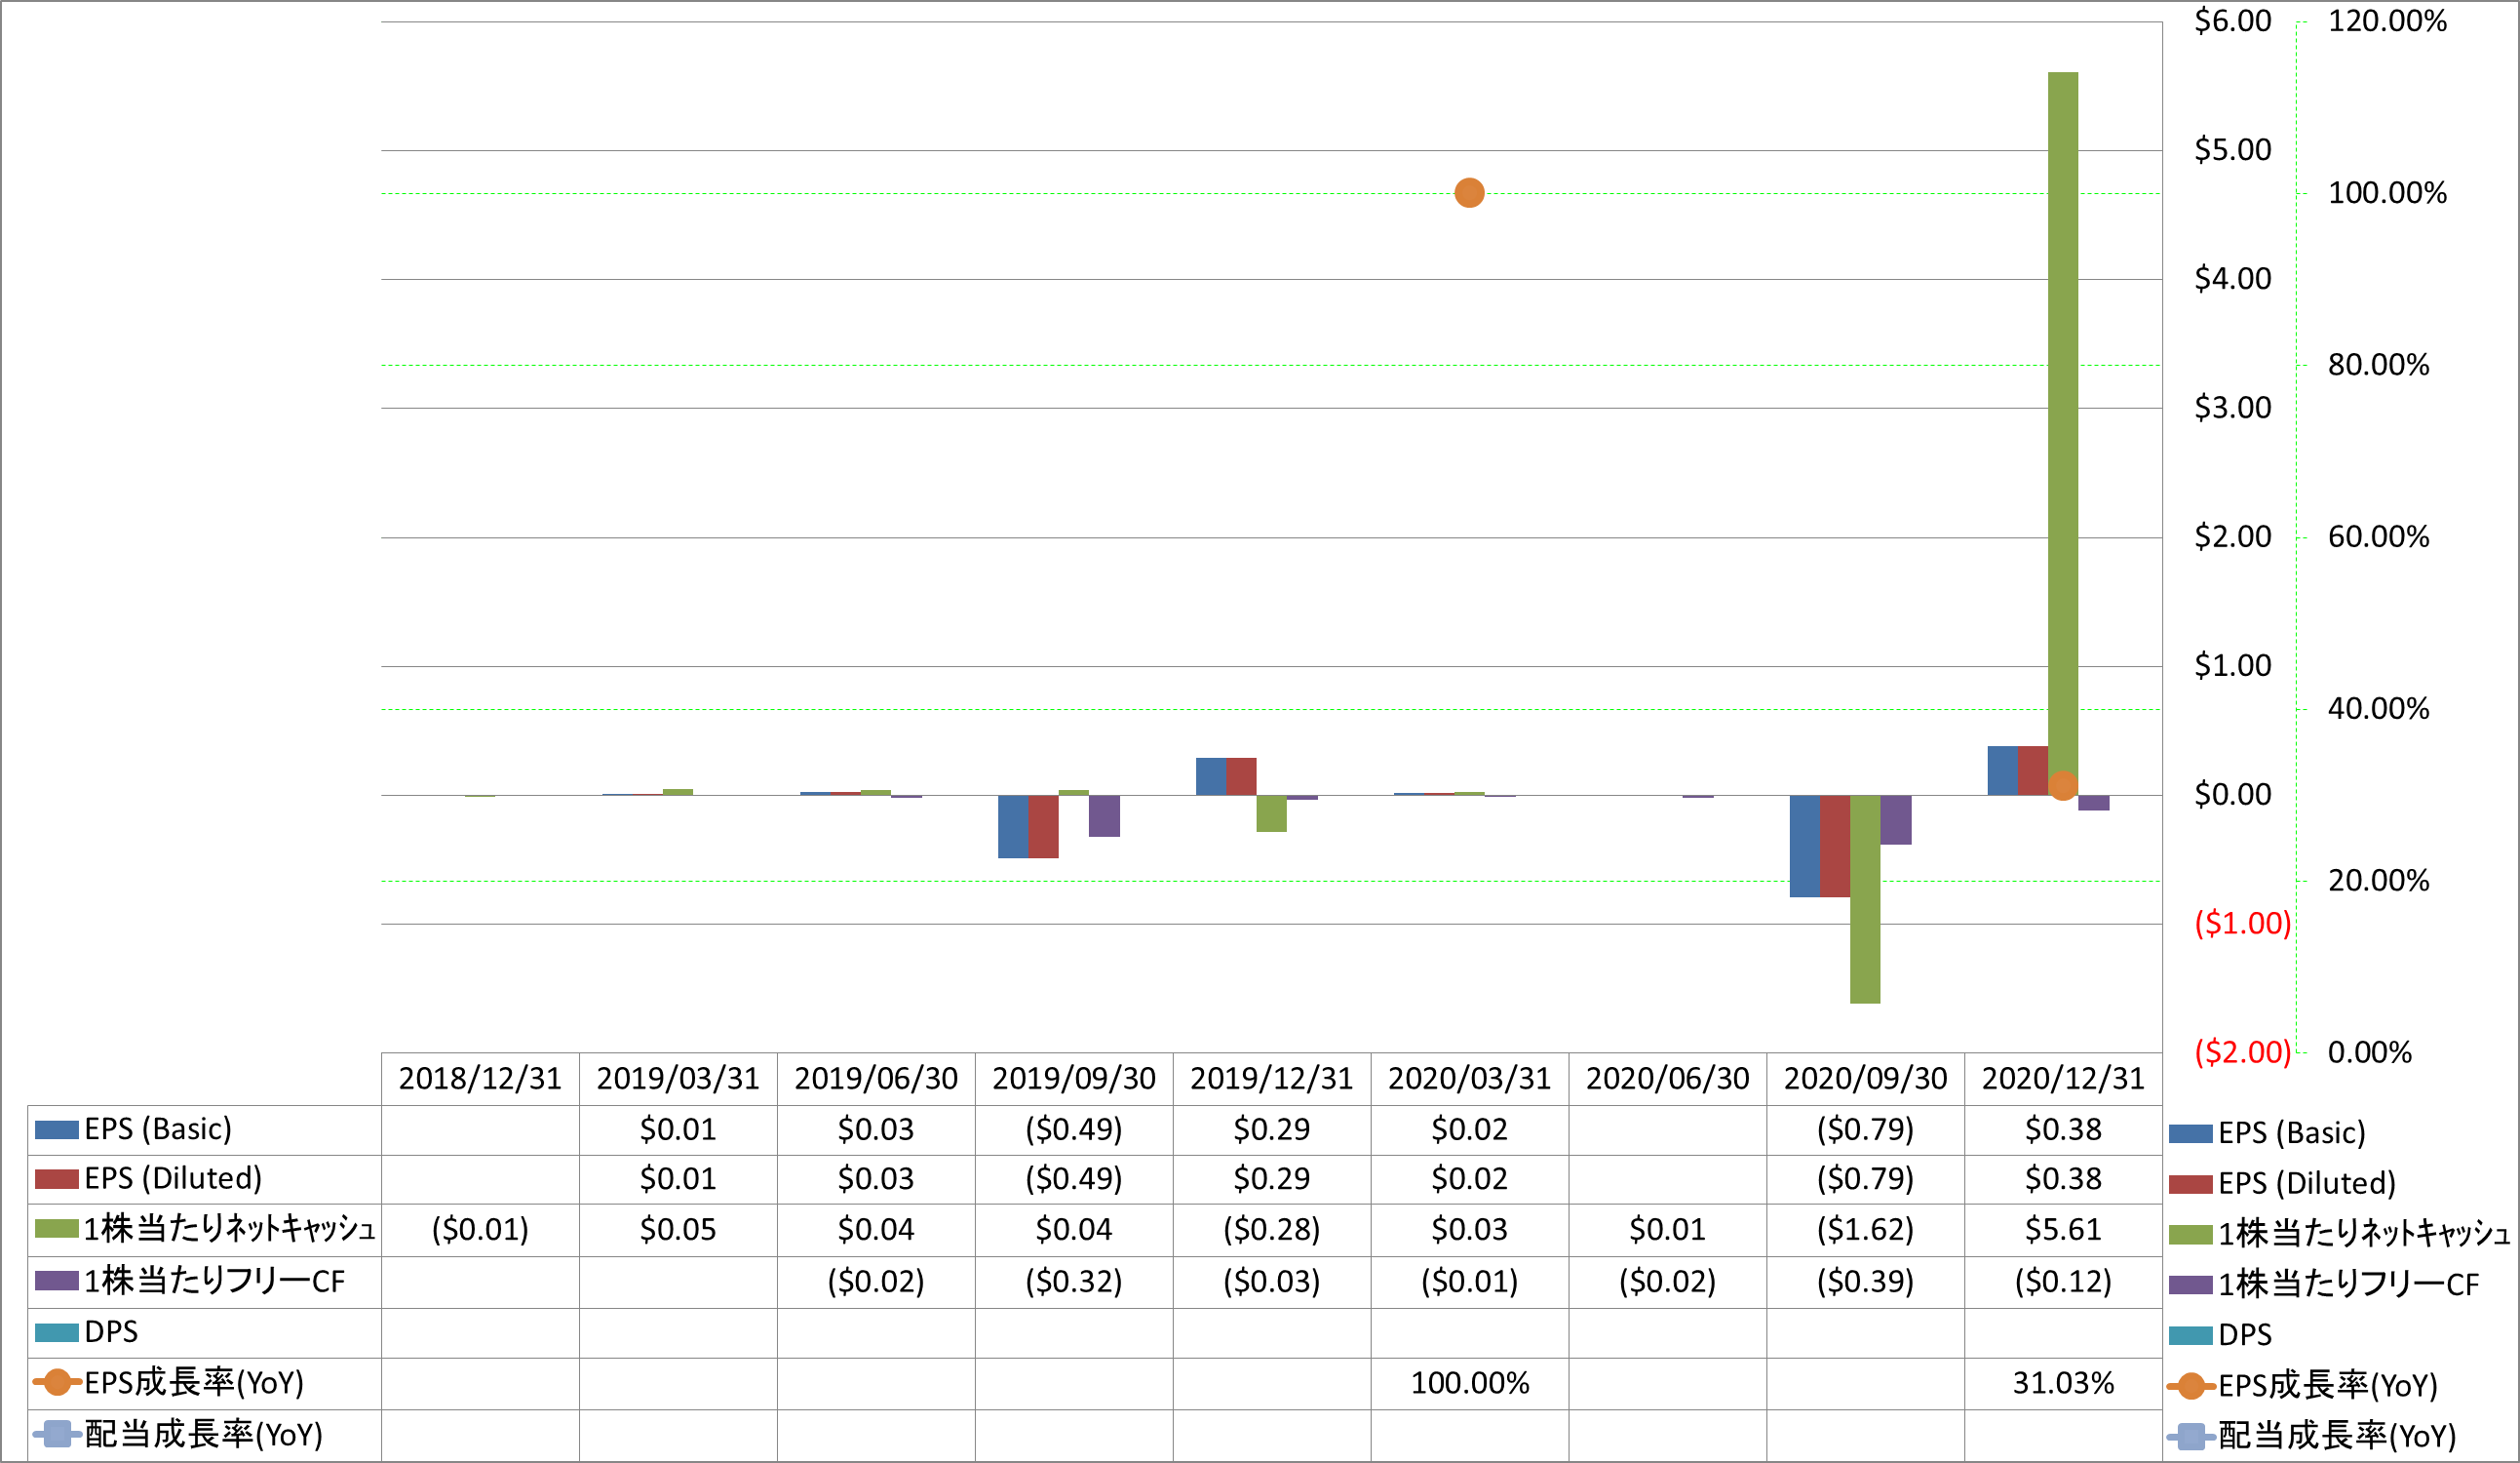Click the blue EPS (Basic) legend swatch in table
This screenshot has height=1463, width=2520.
point(56,1129)
